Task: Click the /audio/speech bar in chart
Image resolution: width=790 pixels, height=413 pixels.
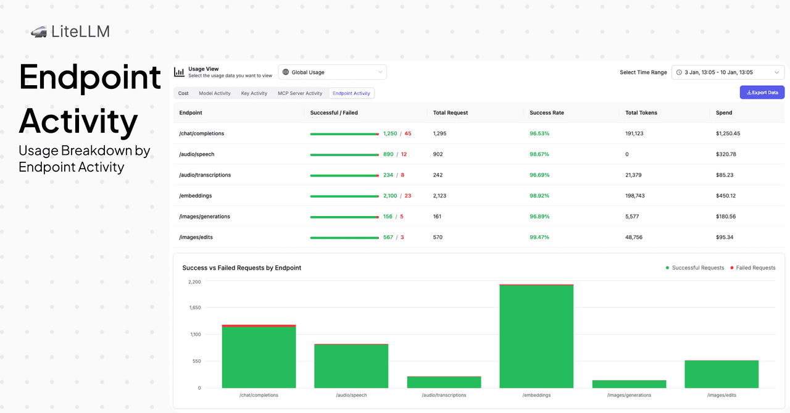Action: pos(351,366)
